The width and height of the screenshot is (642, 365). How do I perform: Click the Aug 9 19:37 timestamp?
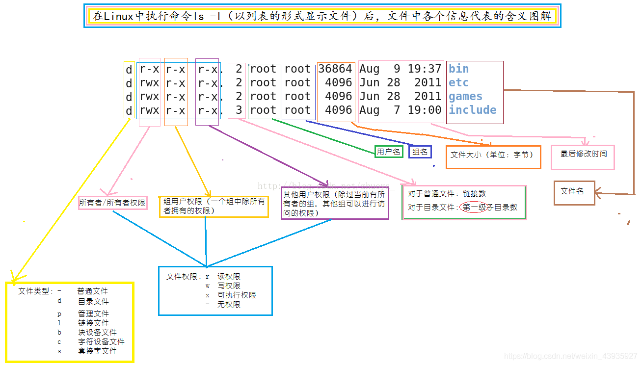pyautogui.click(x=400, y=69)
